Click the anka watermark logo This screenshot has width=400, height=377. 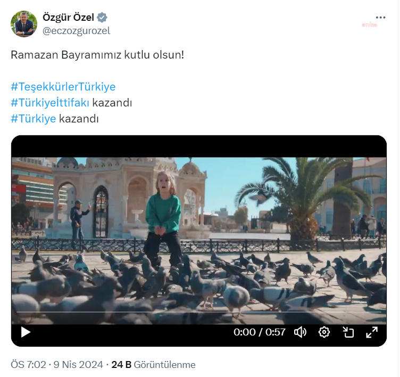tap(369, 25)
